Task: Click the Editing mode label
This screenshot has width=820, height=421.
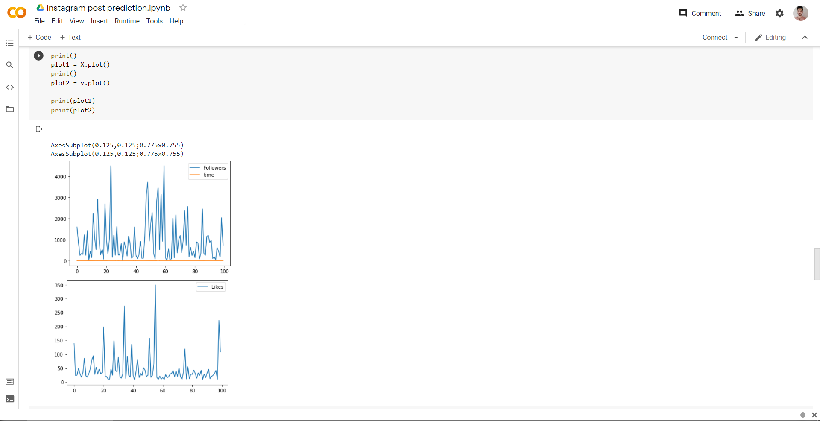Action: point(776,38)
